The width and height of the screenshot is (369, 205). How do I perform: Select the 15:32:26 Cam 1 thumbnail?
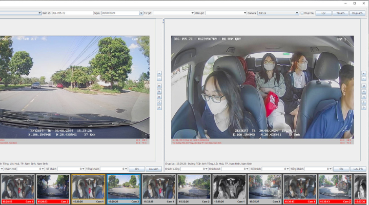(159, 189)
